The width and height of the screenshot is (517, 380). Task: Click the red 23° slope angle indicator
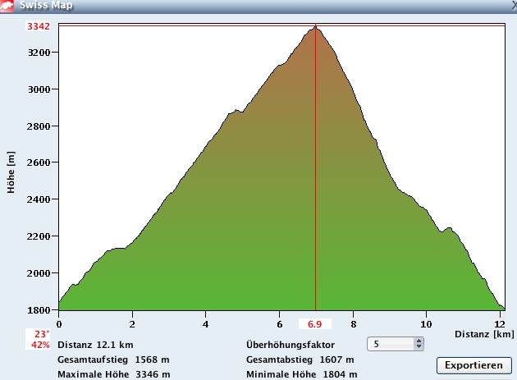coord(40,334)
